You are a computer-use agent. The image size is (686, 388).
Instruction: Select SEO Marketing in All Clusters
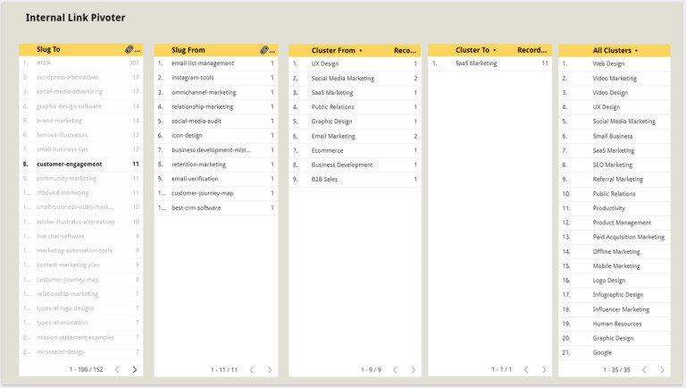[615, 165]
